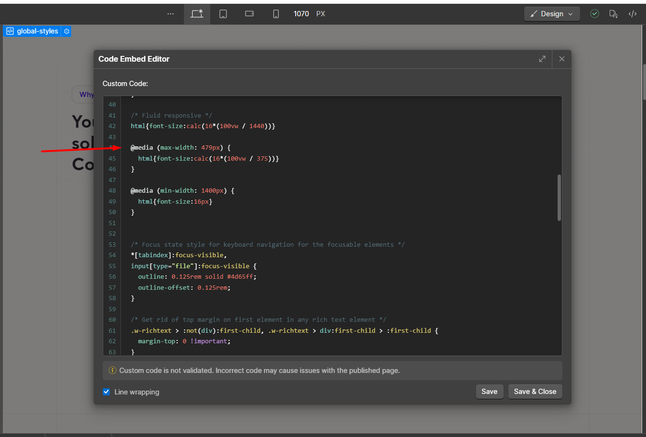Viewport: 646px width, 437px height.
Task: Click the green checkmark status icon
Action: [594, 14]
